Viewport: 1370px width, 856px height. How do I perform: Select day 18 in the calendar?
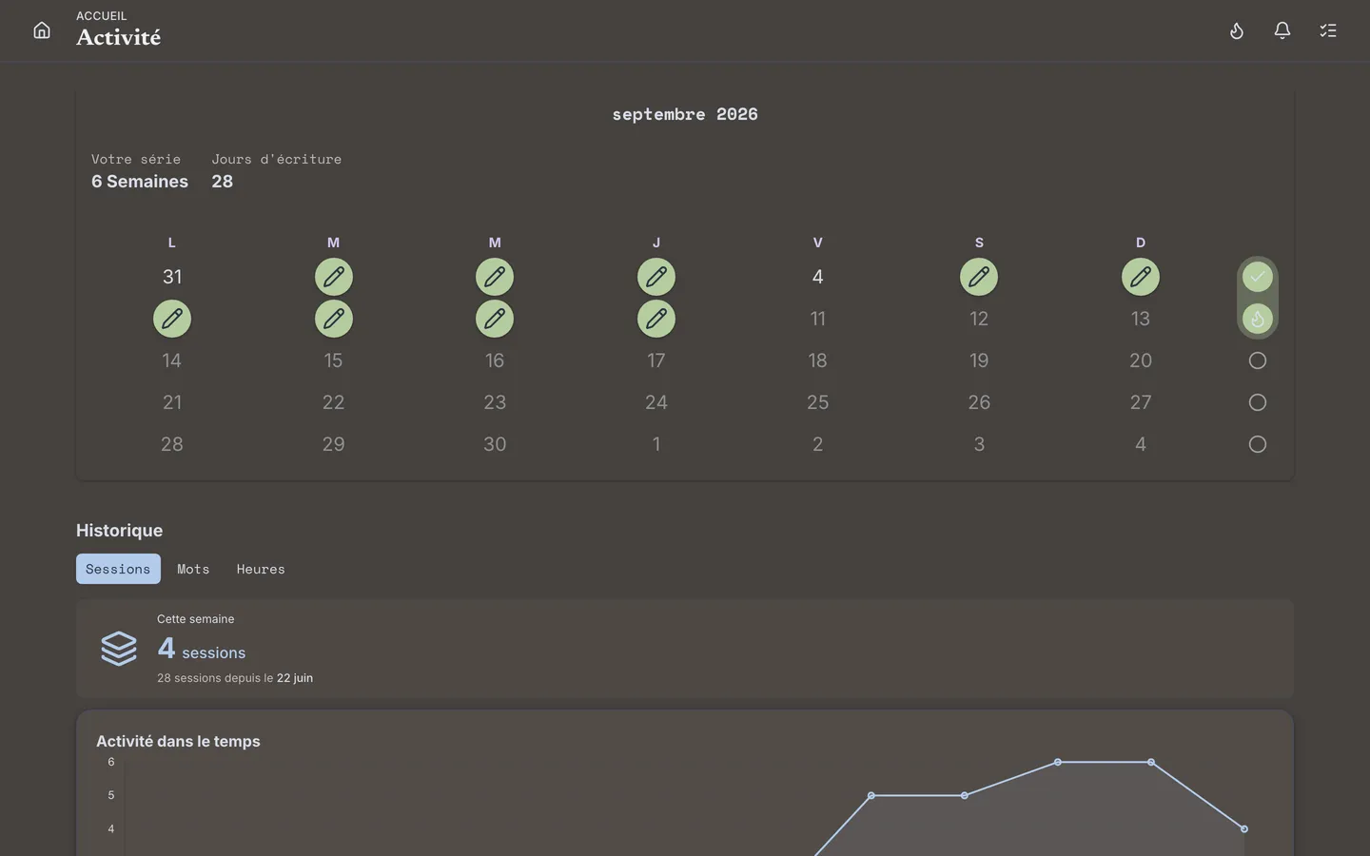tap(818, 360)
